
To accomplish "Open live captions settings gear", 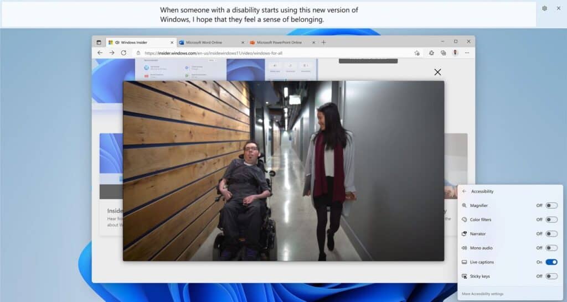I will pyautogui.click(x=544, y=8).
